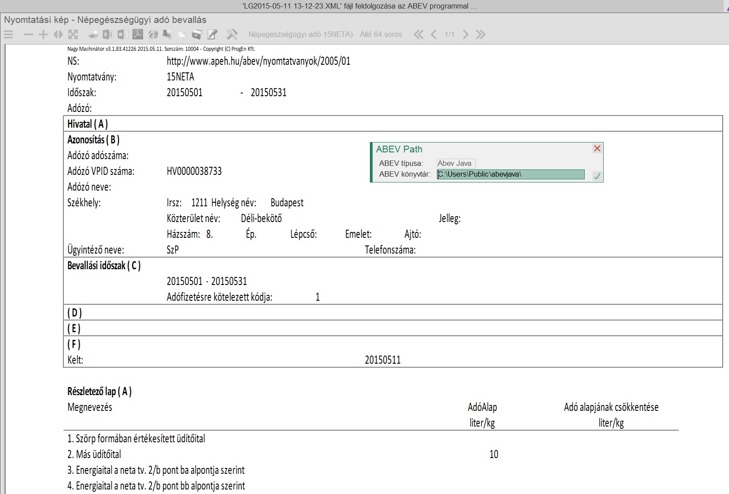The image size is (729, 494).
Task: Confirm ABEV Path with green checkmark
Action: pyautogui.click(x=597, y=176)
